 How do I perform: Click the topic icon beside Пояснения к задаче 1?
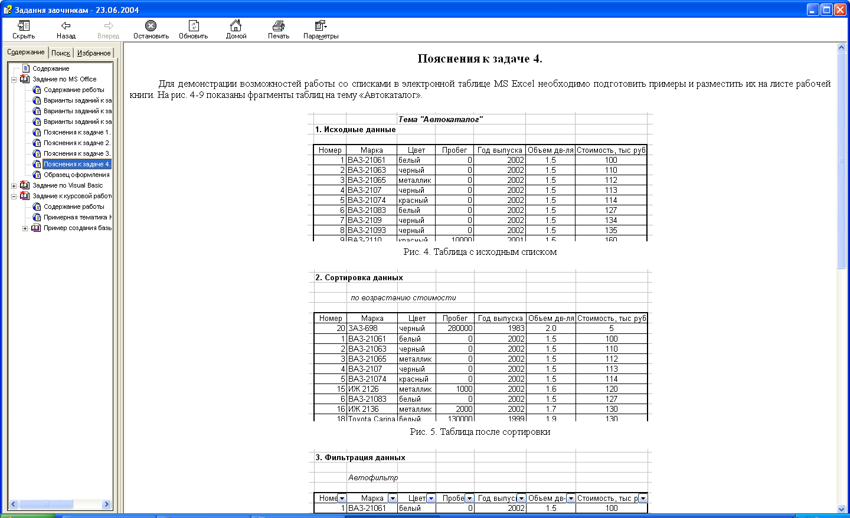coord(37,132)
